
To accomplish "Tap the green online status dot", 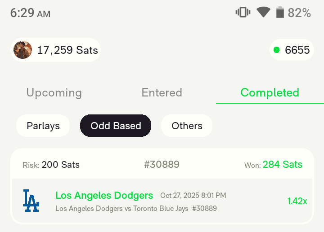I will point(277,50).
